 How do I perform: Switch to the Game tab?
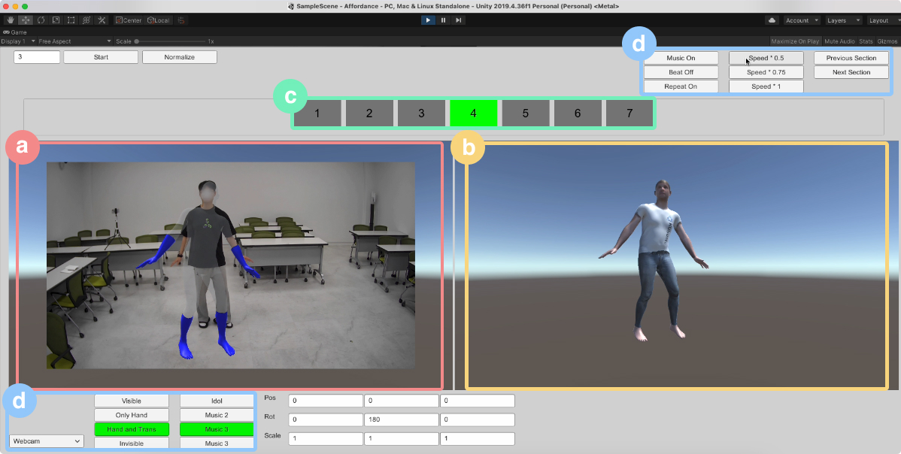16,32
